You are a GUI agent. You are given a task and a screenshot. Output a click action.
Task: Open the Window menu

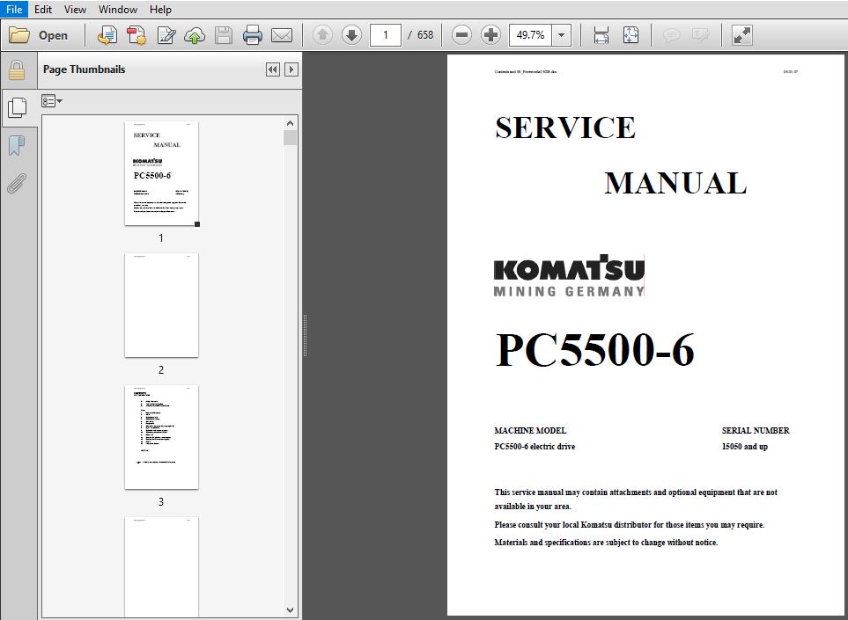118,9
